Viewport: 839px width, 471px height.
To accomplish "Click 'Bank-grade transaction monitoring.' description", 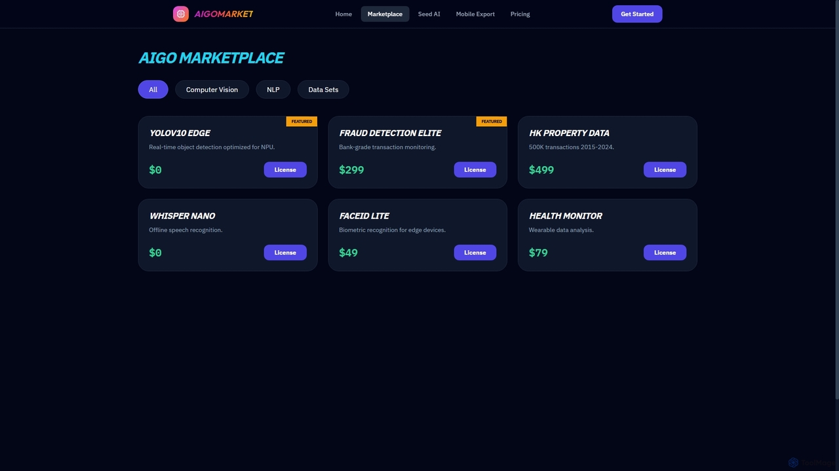I will coord(387,147).
